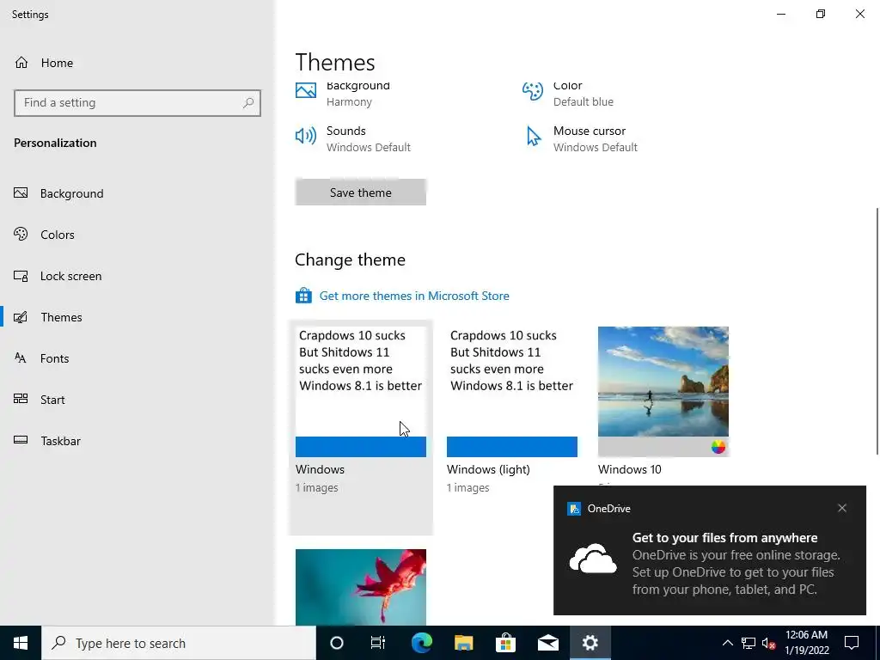Open Background Harmony theme setting

click(358, 94)
